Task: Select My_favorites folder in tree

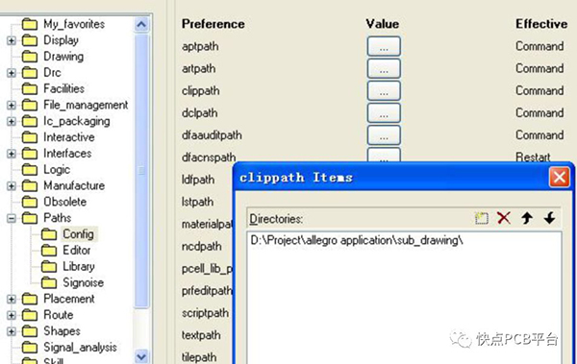Action: [74, 24]
